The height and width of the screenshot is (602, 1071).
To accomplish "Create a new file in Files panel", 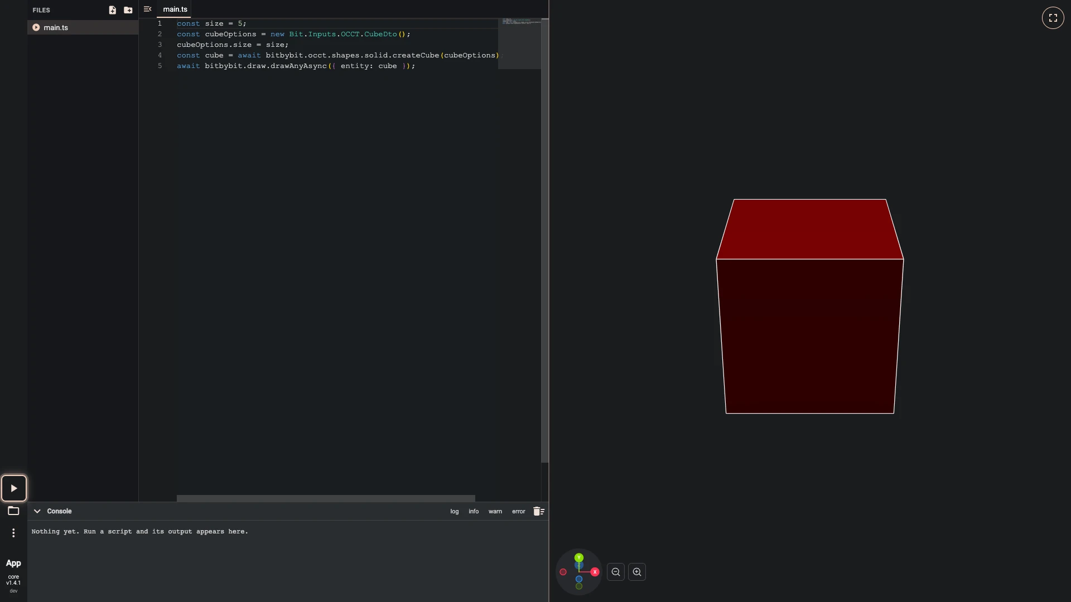I will [112, 10].
